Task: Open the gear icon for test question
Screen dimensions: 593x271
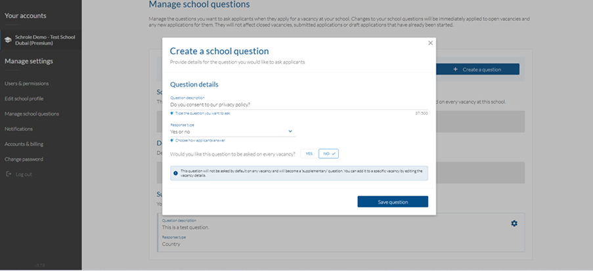Action: (x=514, y=223)
